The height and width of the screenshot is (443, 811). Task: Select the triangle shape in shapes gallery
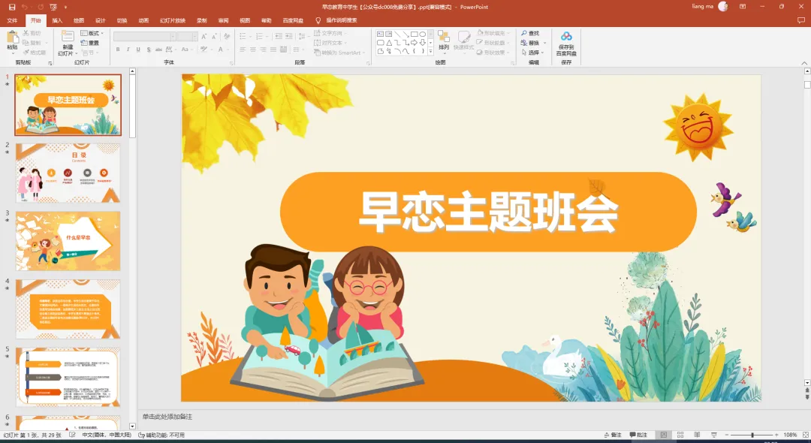coord(389,43)
